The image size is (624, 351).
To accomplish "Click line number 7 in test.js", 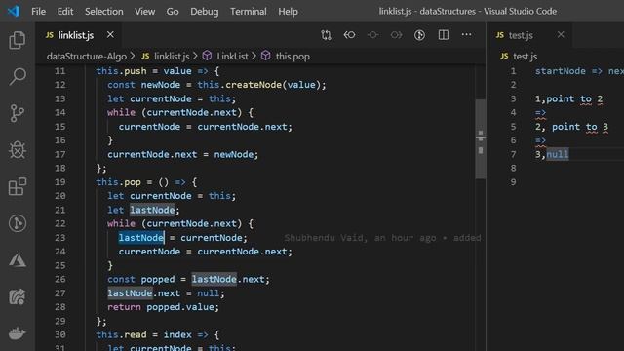I will click(x=514, y=154).
